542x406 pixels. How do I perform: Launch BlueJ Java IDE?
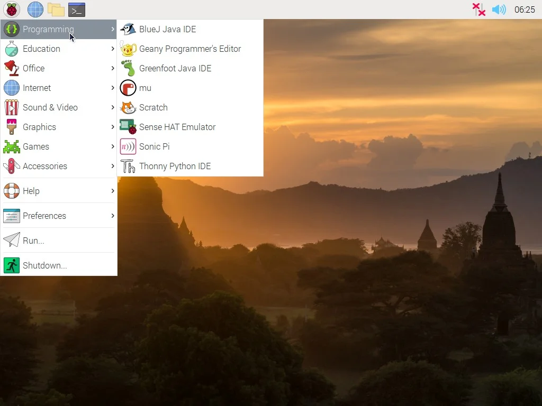pos(190,29)
